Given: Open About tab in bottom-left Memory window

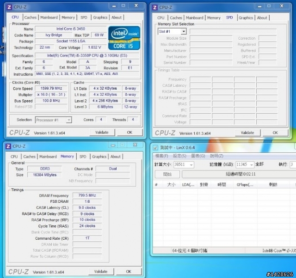Looking at the screenshot, I should click(115, 157).
